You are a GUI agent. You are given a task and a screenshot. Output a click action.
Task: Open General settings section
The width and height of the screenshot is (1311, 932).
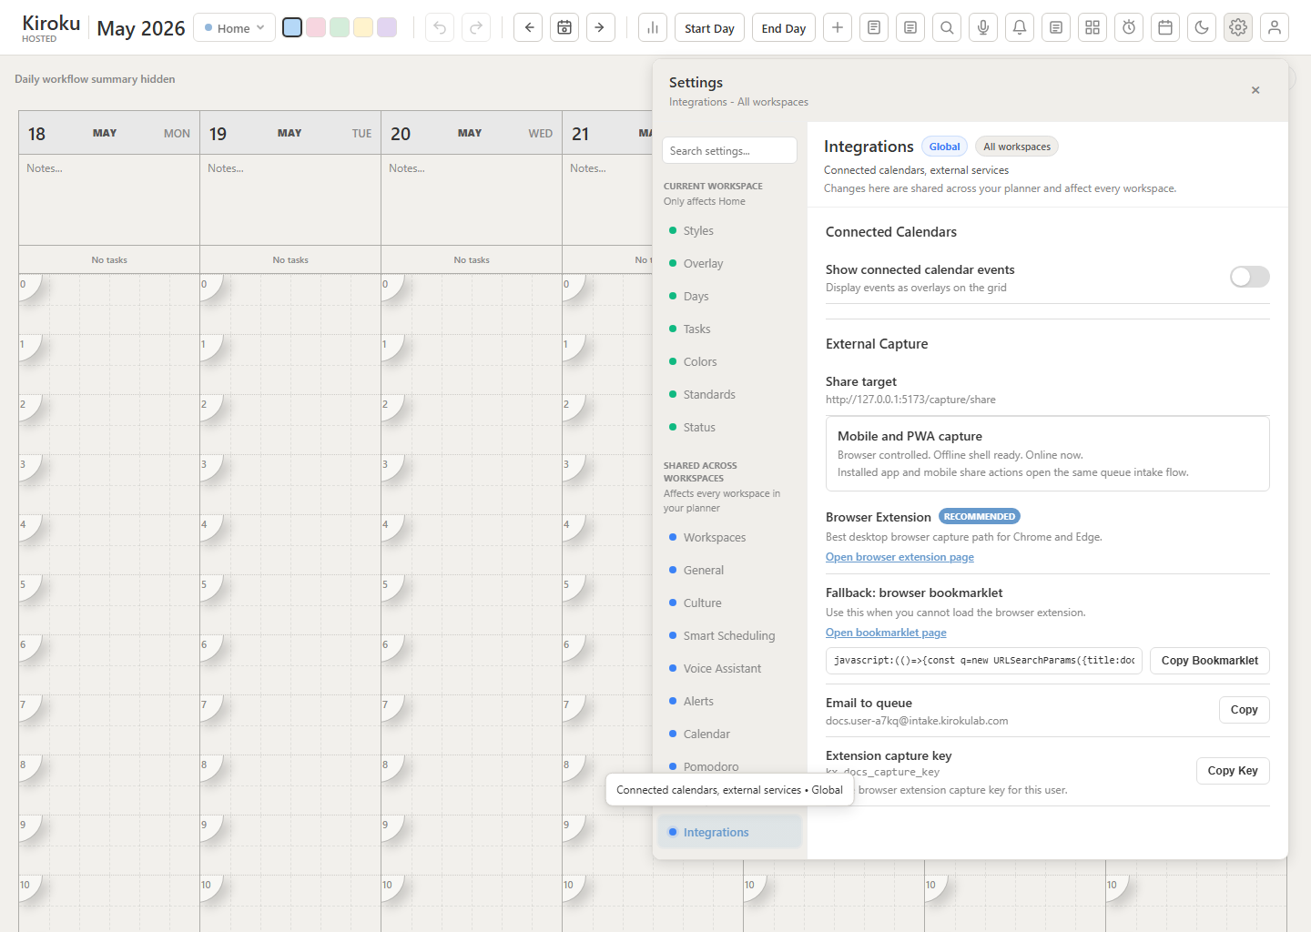pos(730,571)
